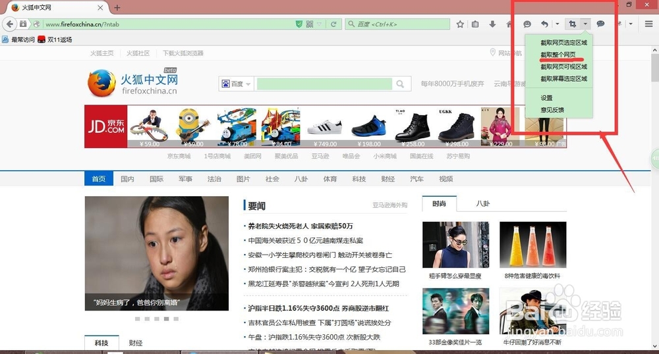Viewport: 659px width, 354px height.
Task: Switch to the 八卦 tab beside 时尚
Action: tap(483, 203)
